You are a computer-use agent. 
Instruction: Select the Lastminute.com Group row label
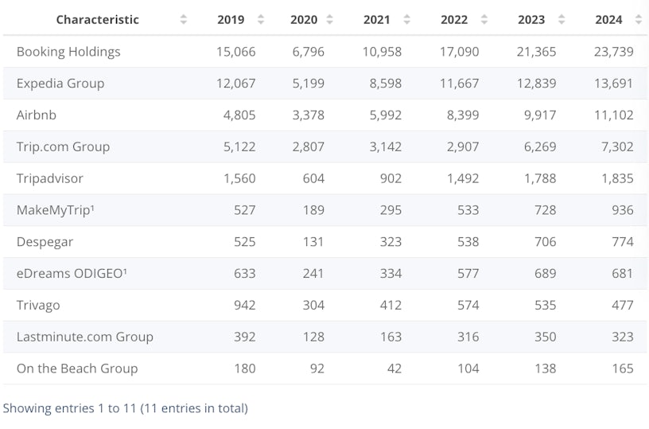[x=85, y=337]
